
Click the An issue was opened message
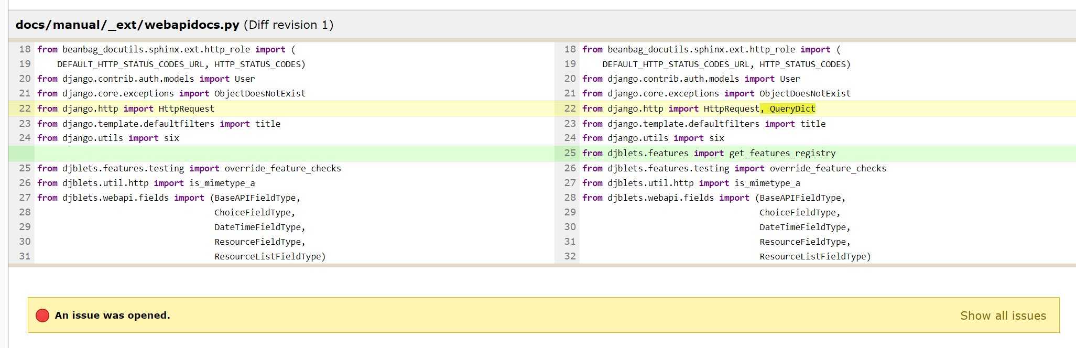pos(112,316)
